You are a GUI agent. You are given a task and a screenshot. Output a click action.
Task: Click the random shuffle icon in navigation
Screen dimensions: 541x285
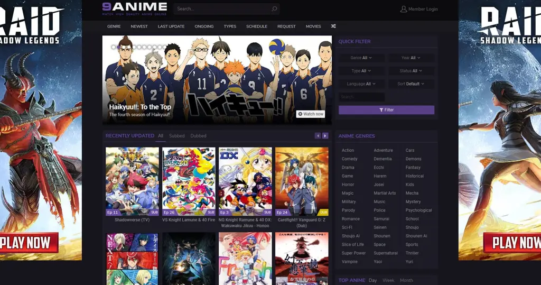tap(333, 26)
